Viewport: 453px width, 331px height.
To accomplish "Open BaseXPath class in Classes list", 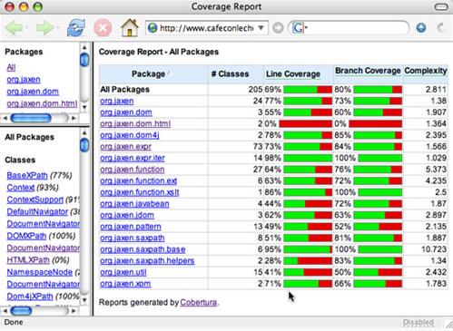I will [27, 175].
